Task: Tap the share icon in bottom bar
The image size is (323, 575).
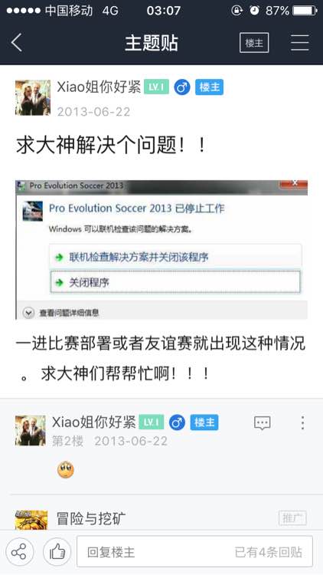Action: click(19, 552)
